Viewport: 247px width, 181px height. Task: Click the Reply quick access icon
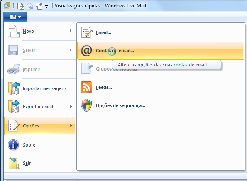tap(30, 6)
